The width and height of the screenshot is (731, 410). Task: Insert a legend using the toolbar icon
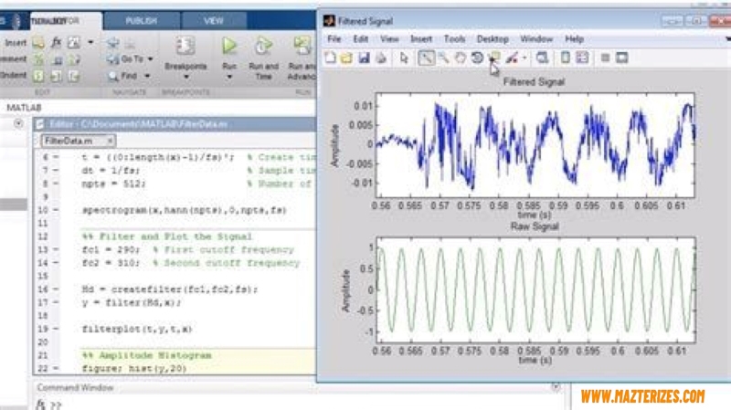[x=582, y=58]
